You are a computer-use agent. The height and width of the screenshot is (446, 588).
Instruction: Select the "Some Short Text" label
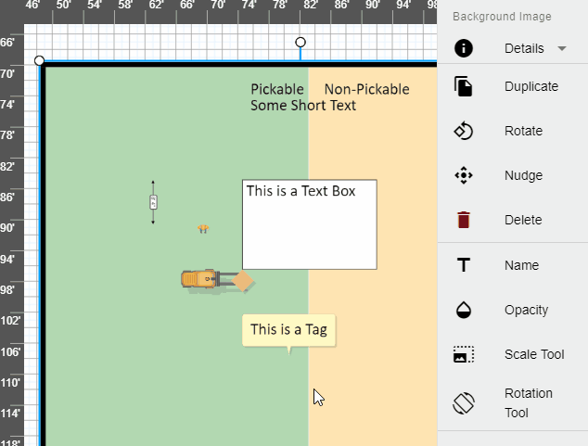(x=303, y=106)
